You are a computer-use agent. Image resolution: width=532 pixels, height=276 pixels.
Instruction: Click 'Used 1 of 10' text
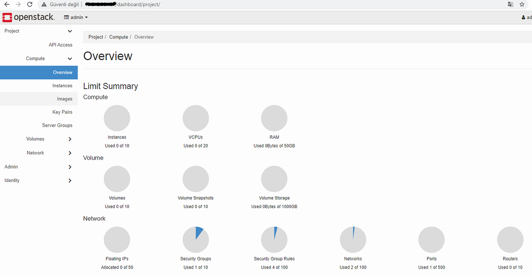pos(195,267)
